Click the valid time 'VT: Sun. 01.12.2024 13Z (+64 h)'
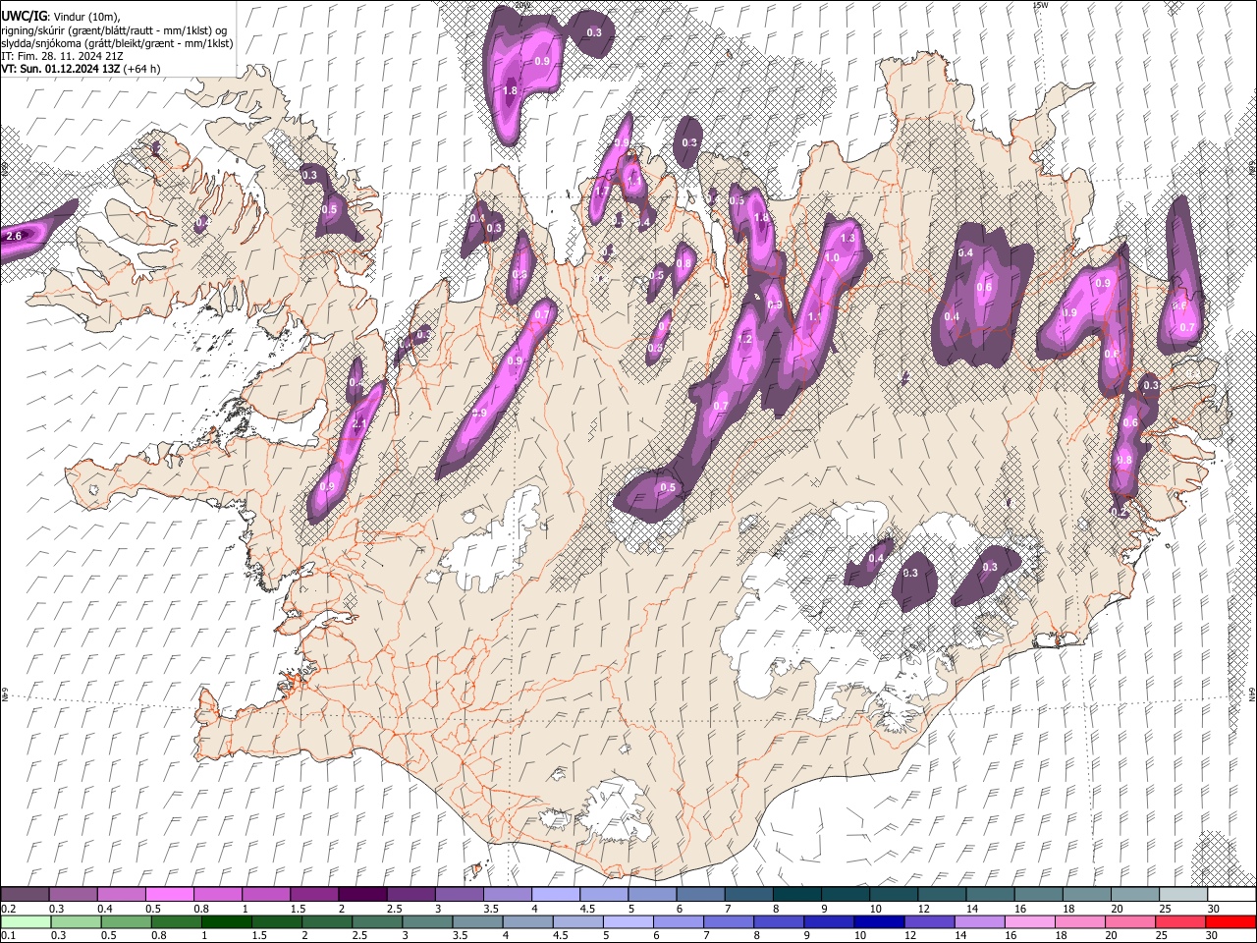 click(x=81, y=69)
